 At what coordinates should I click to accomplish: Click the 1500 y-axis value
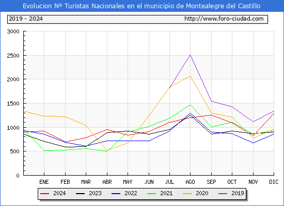pos(13,104)
